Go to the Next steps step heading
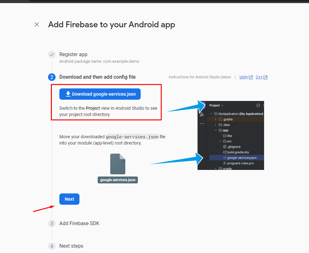 (x=71, y=246)
